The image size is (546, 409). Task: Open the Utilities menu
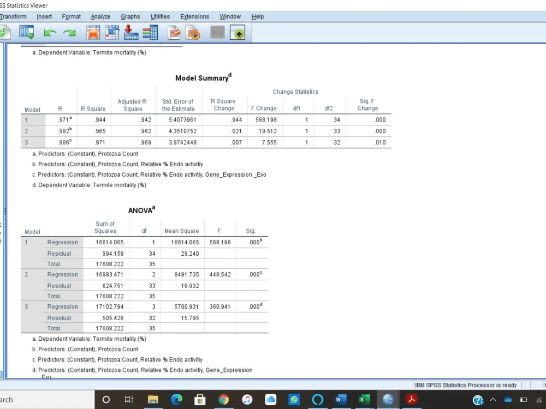click(x=160, y=16)
